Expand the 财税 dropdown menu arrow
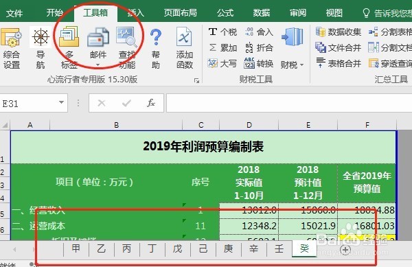Image resolution: width=412 pixels, height=267 pixels. coord(301,65)
